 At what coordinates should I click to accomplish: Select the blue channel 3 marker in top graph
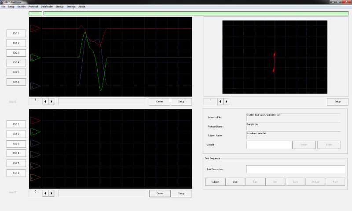coord(35,87)
